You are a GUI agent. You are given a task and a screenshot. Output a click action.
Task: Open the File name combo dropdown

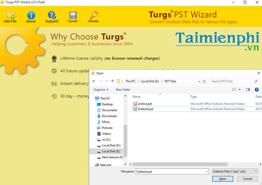coord(207,172)
